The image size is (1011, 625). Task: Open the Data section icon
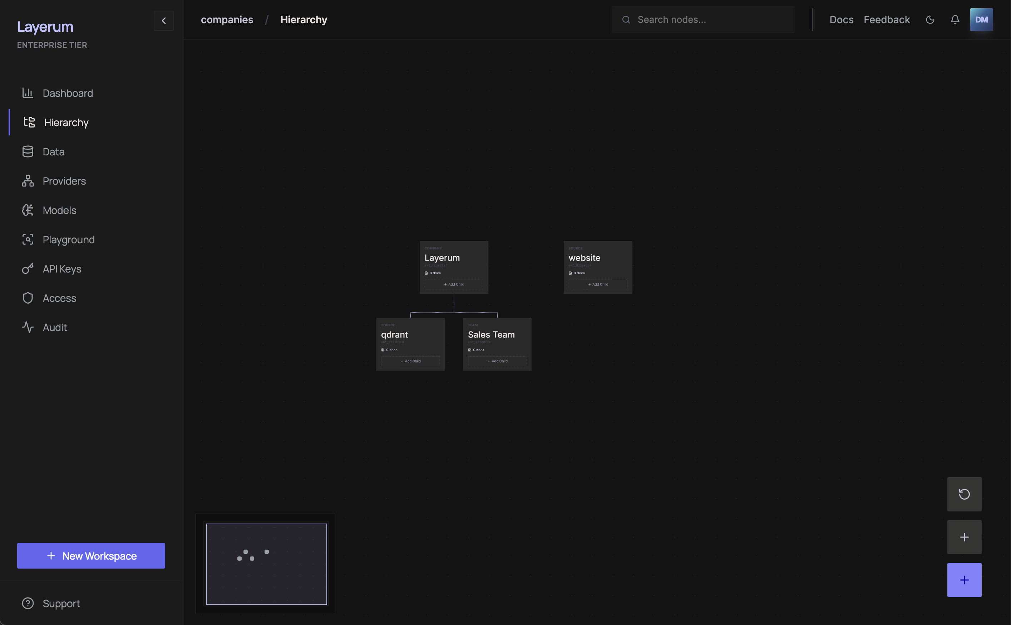28,152
